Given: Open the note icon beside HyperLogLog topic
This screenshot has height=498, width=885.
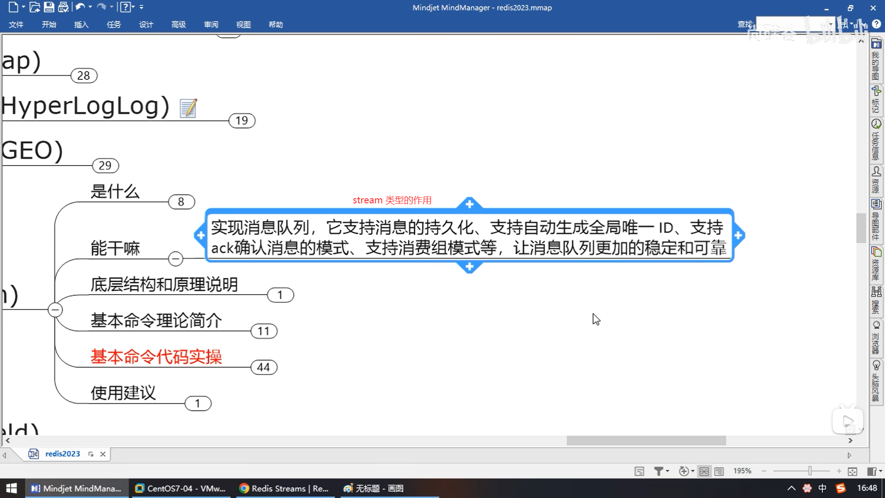Looking at the screenshot, I should [188, 108].
